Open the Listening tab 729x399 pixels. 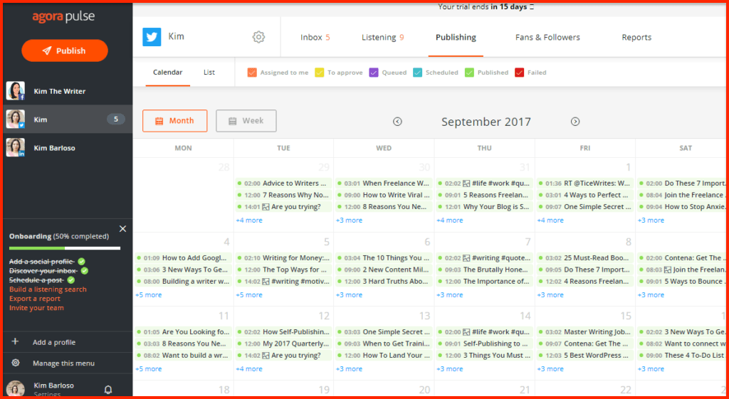(382, 38)
